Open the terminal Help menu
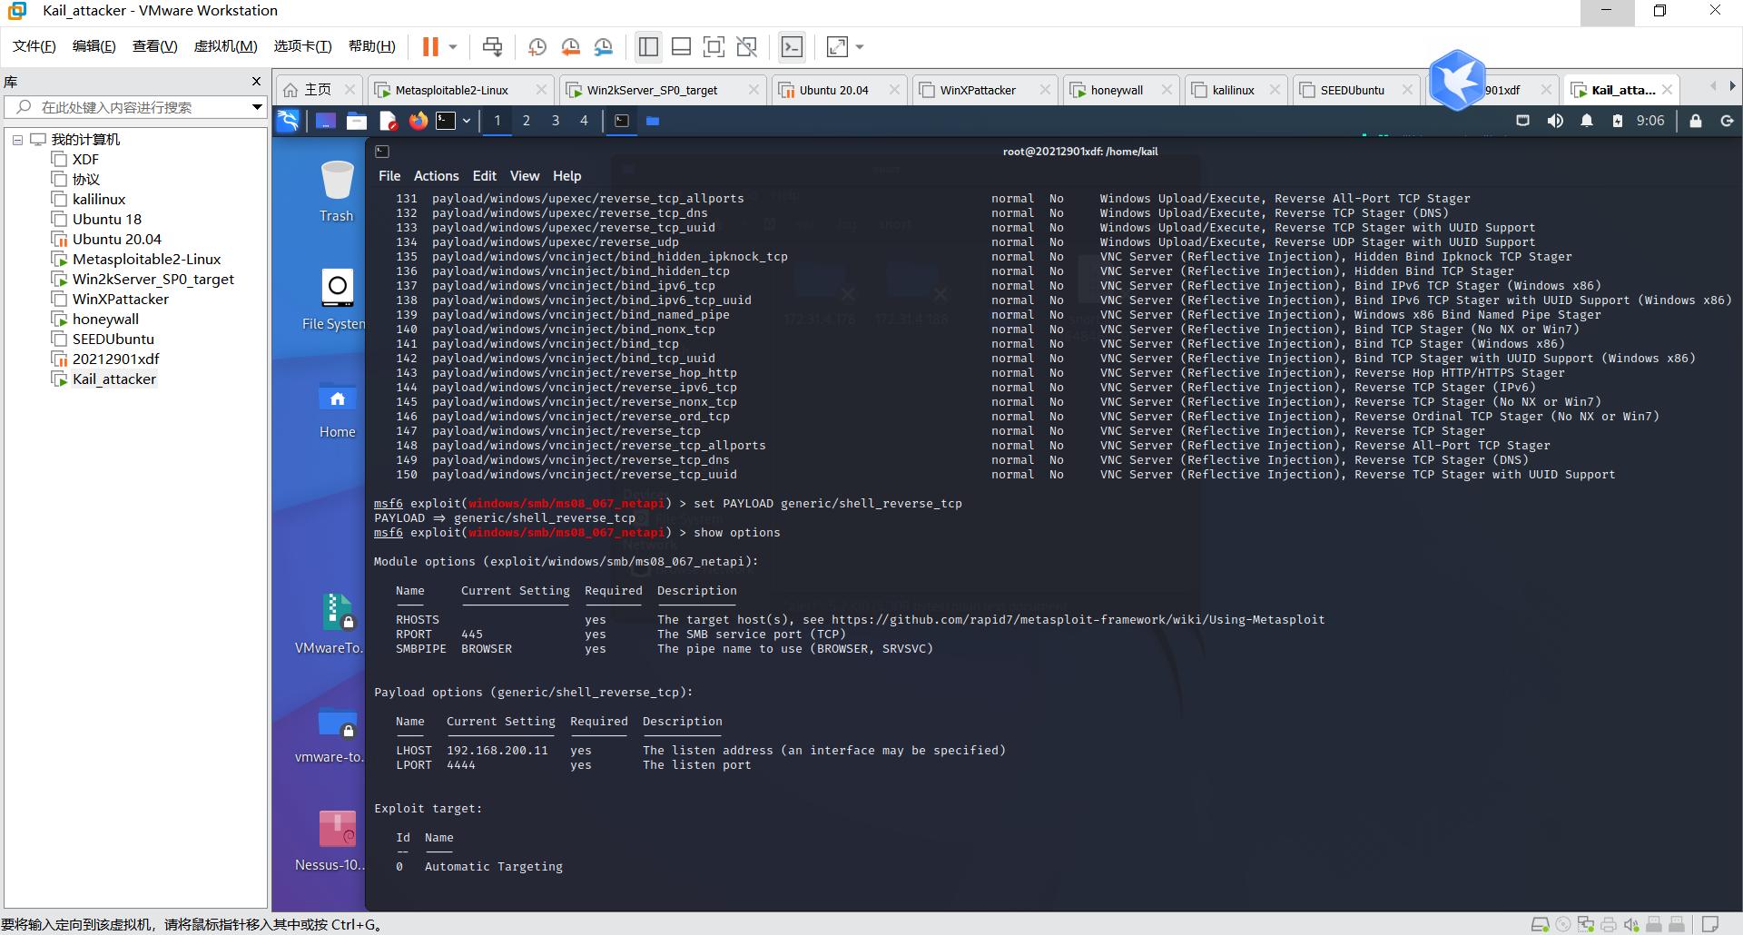 (x=566, y=176)
